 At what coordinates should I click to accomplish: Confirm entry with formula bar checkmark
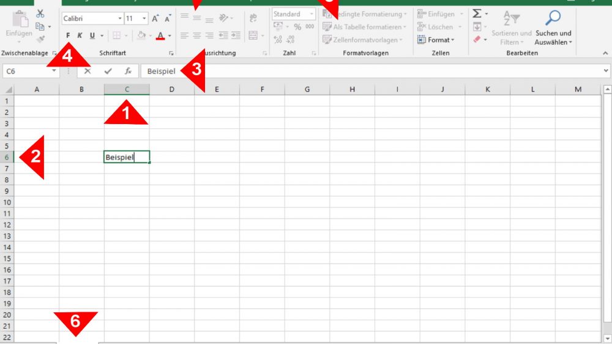point(108,71)
